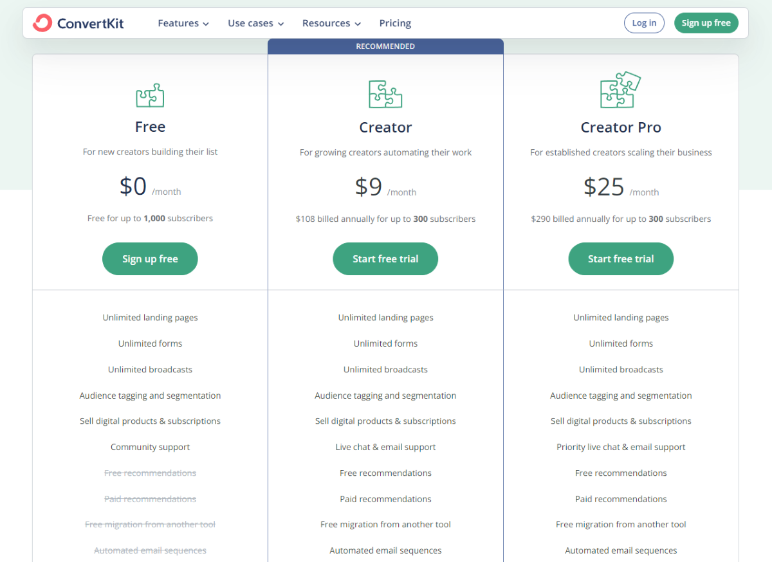Click 'For growing creators automating their work'
772x562 pixels.
385,153
